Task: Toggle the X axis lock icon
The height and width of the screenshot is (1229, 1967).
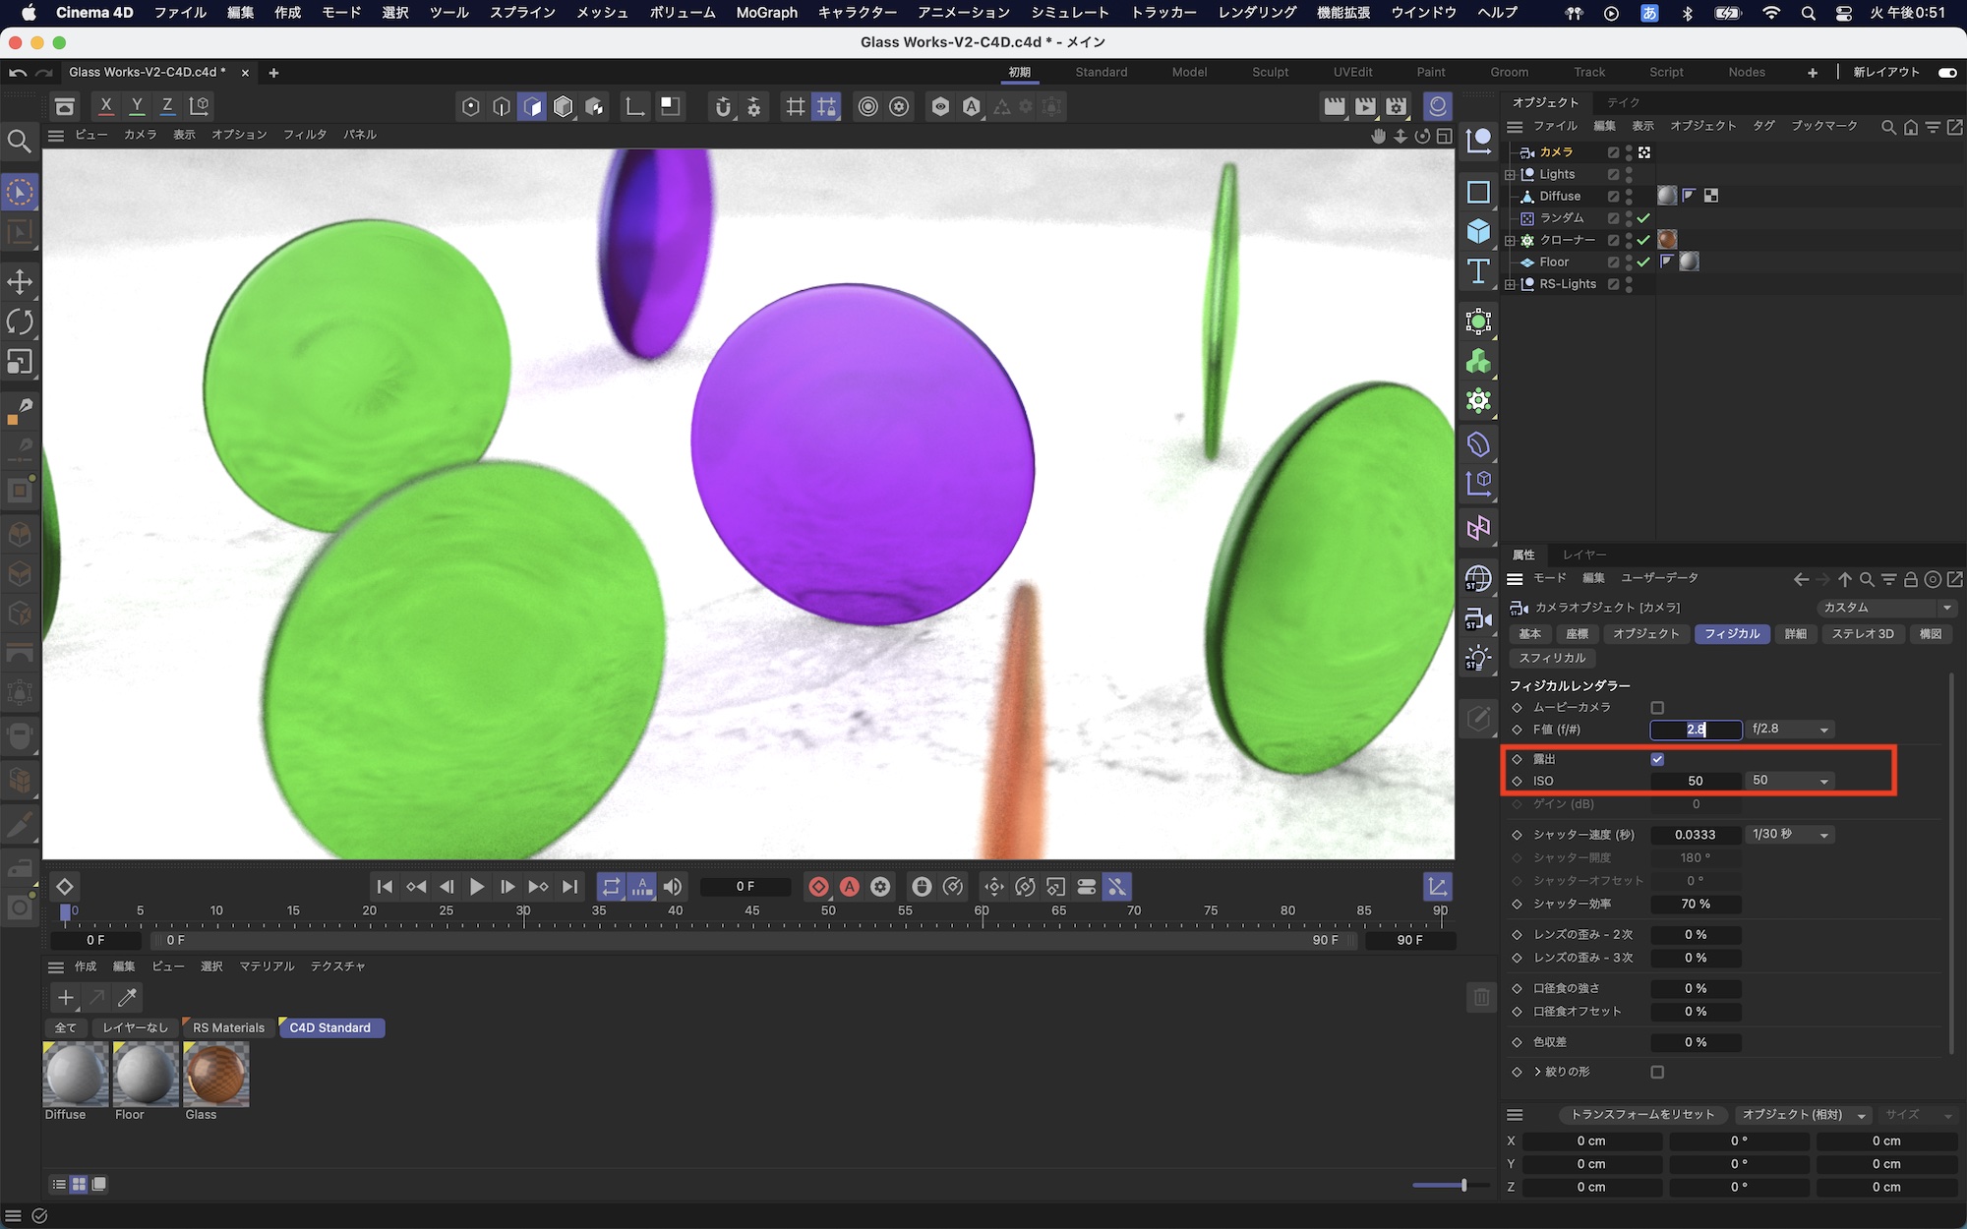Action: coord(106,106)
